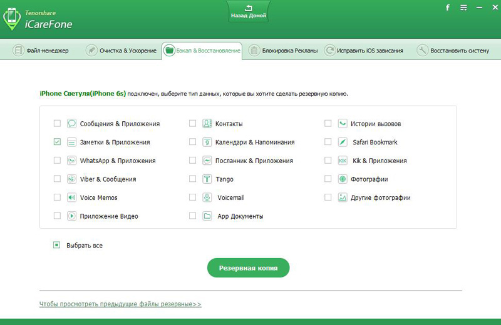Click the Facebook icon in title bar
Screen dimensions: 501x325
pos(448,7)
